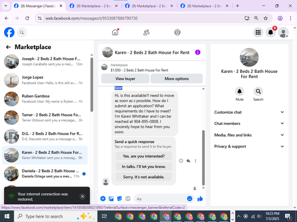Screen dimensions: 297x222
Task: Open Joseph's 2 Beds 2 Bath conversation
Action: (x=45, y=62)
